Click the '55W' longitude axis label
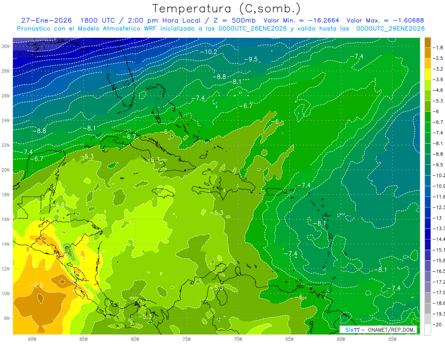This screenshot has width=445, height=344. pos(392,339)
